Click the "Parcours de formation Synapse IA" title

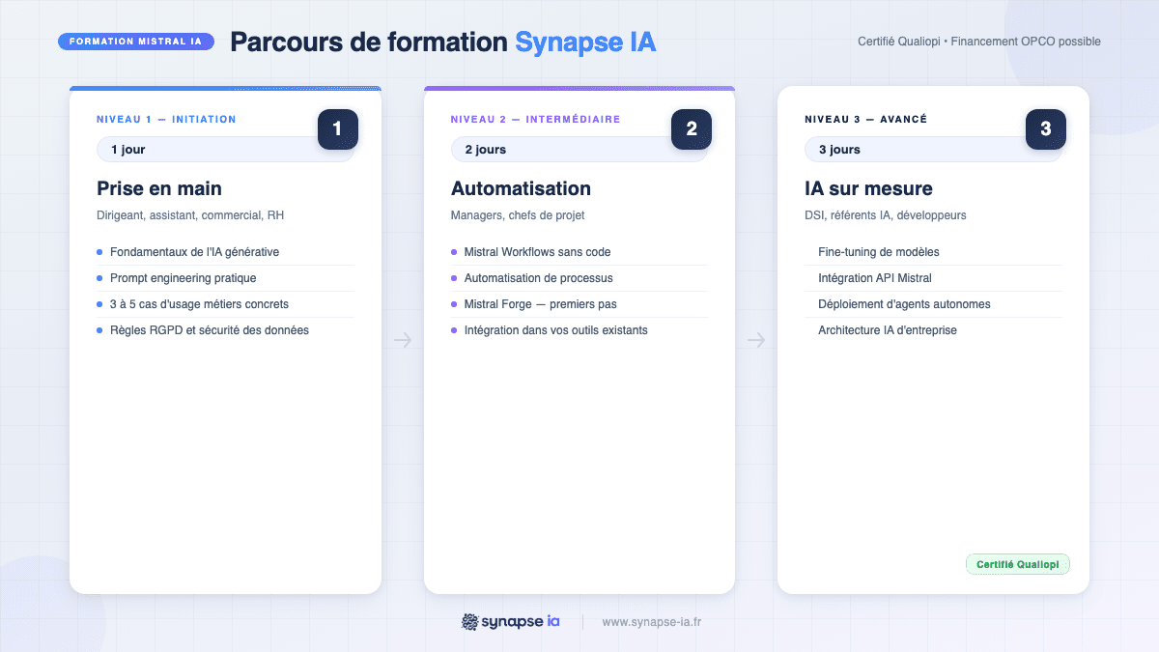click(x=443, y=43)
